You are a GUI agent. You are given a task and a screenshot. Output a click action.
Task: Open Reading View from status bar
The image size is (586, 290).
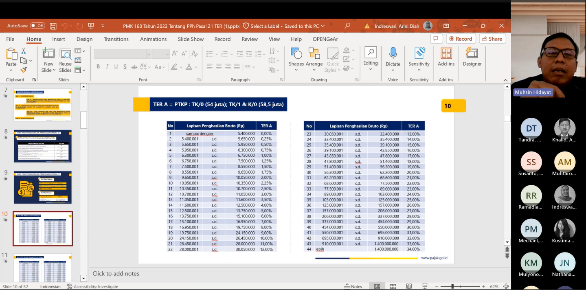click(409, 286)
